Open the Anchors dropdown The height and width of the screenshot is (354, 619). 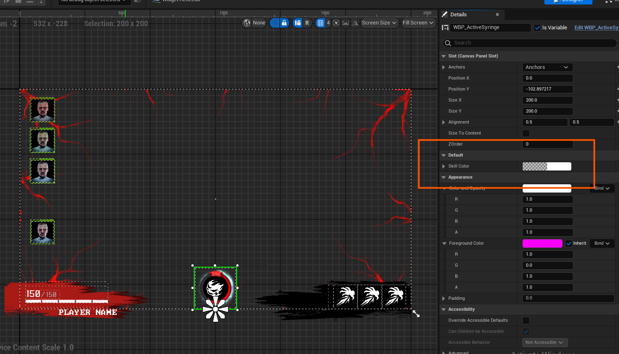[548, 67]
